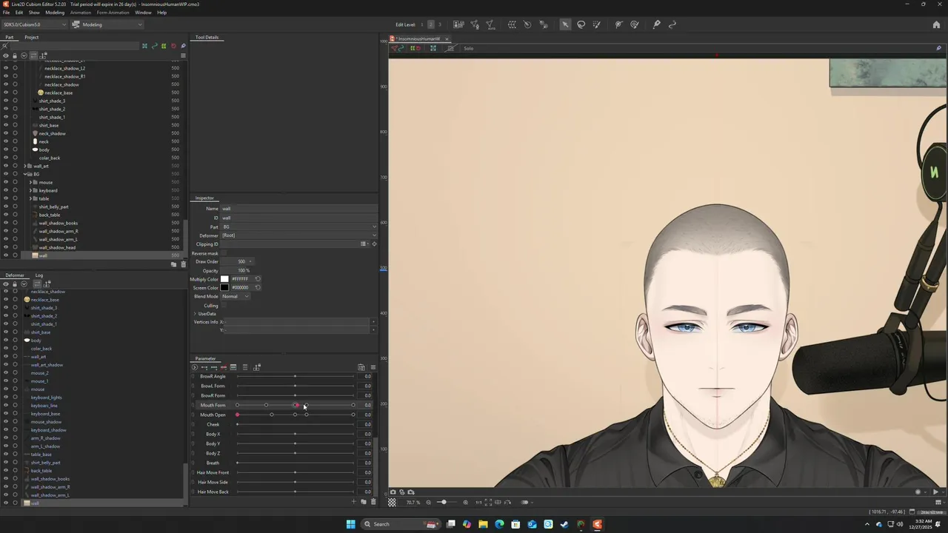Click the Mouth Open parameter slider

(x=295, y=415)
